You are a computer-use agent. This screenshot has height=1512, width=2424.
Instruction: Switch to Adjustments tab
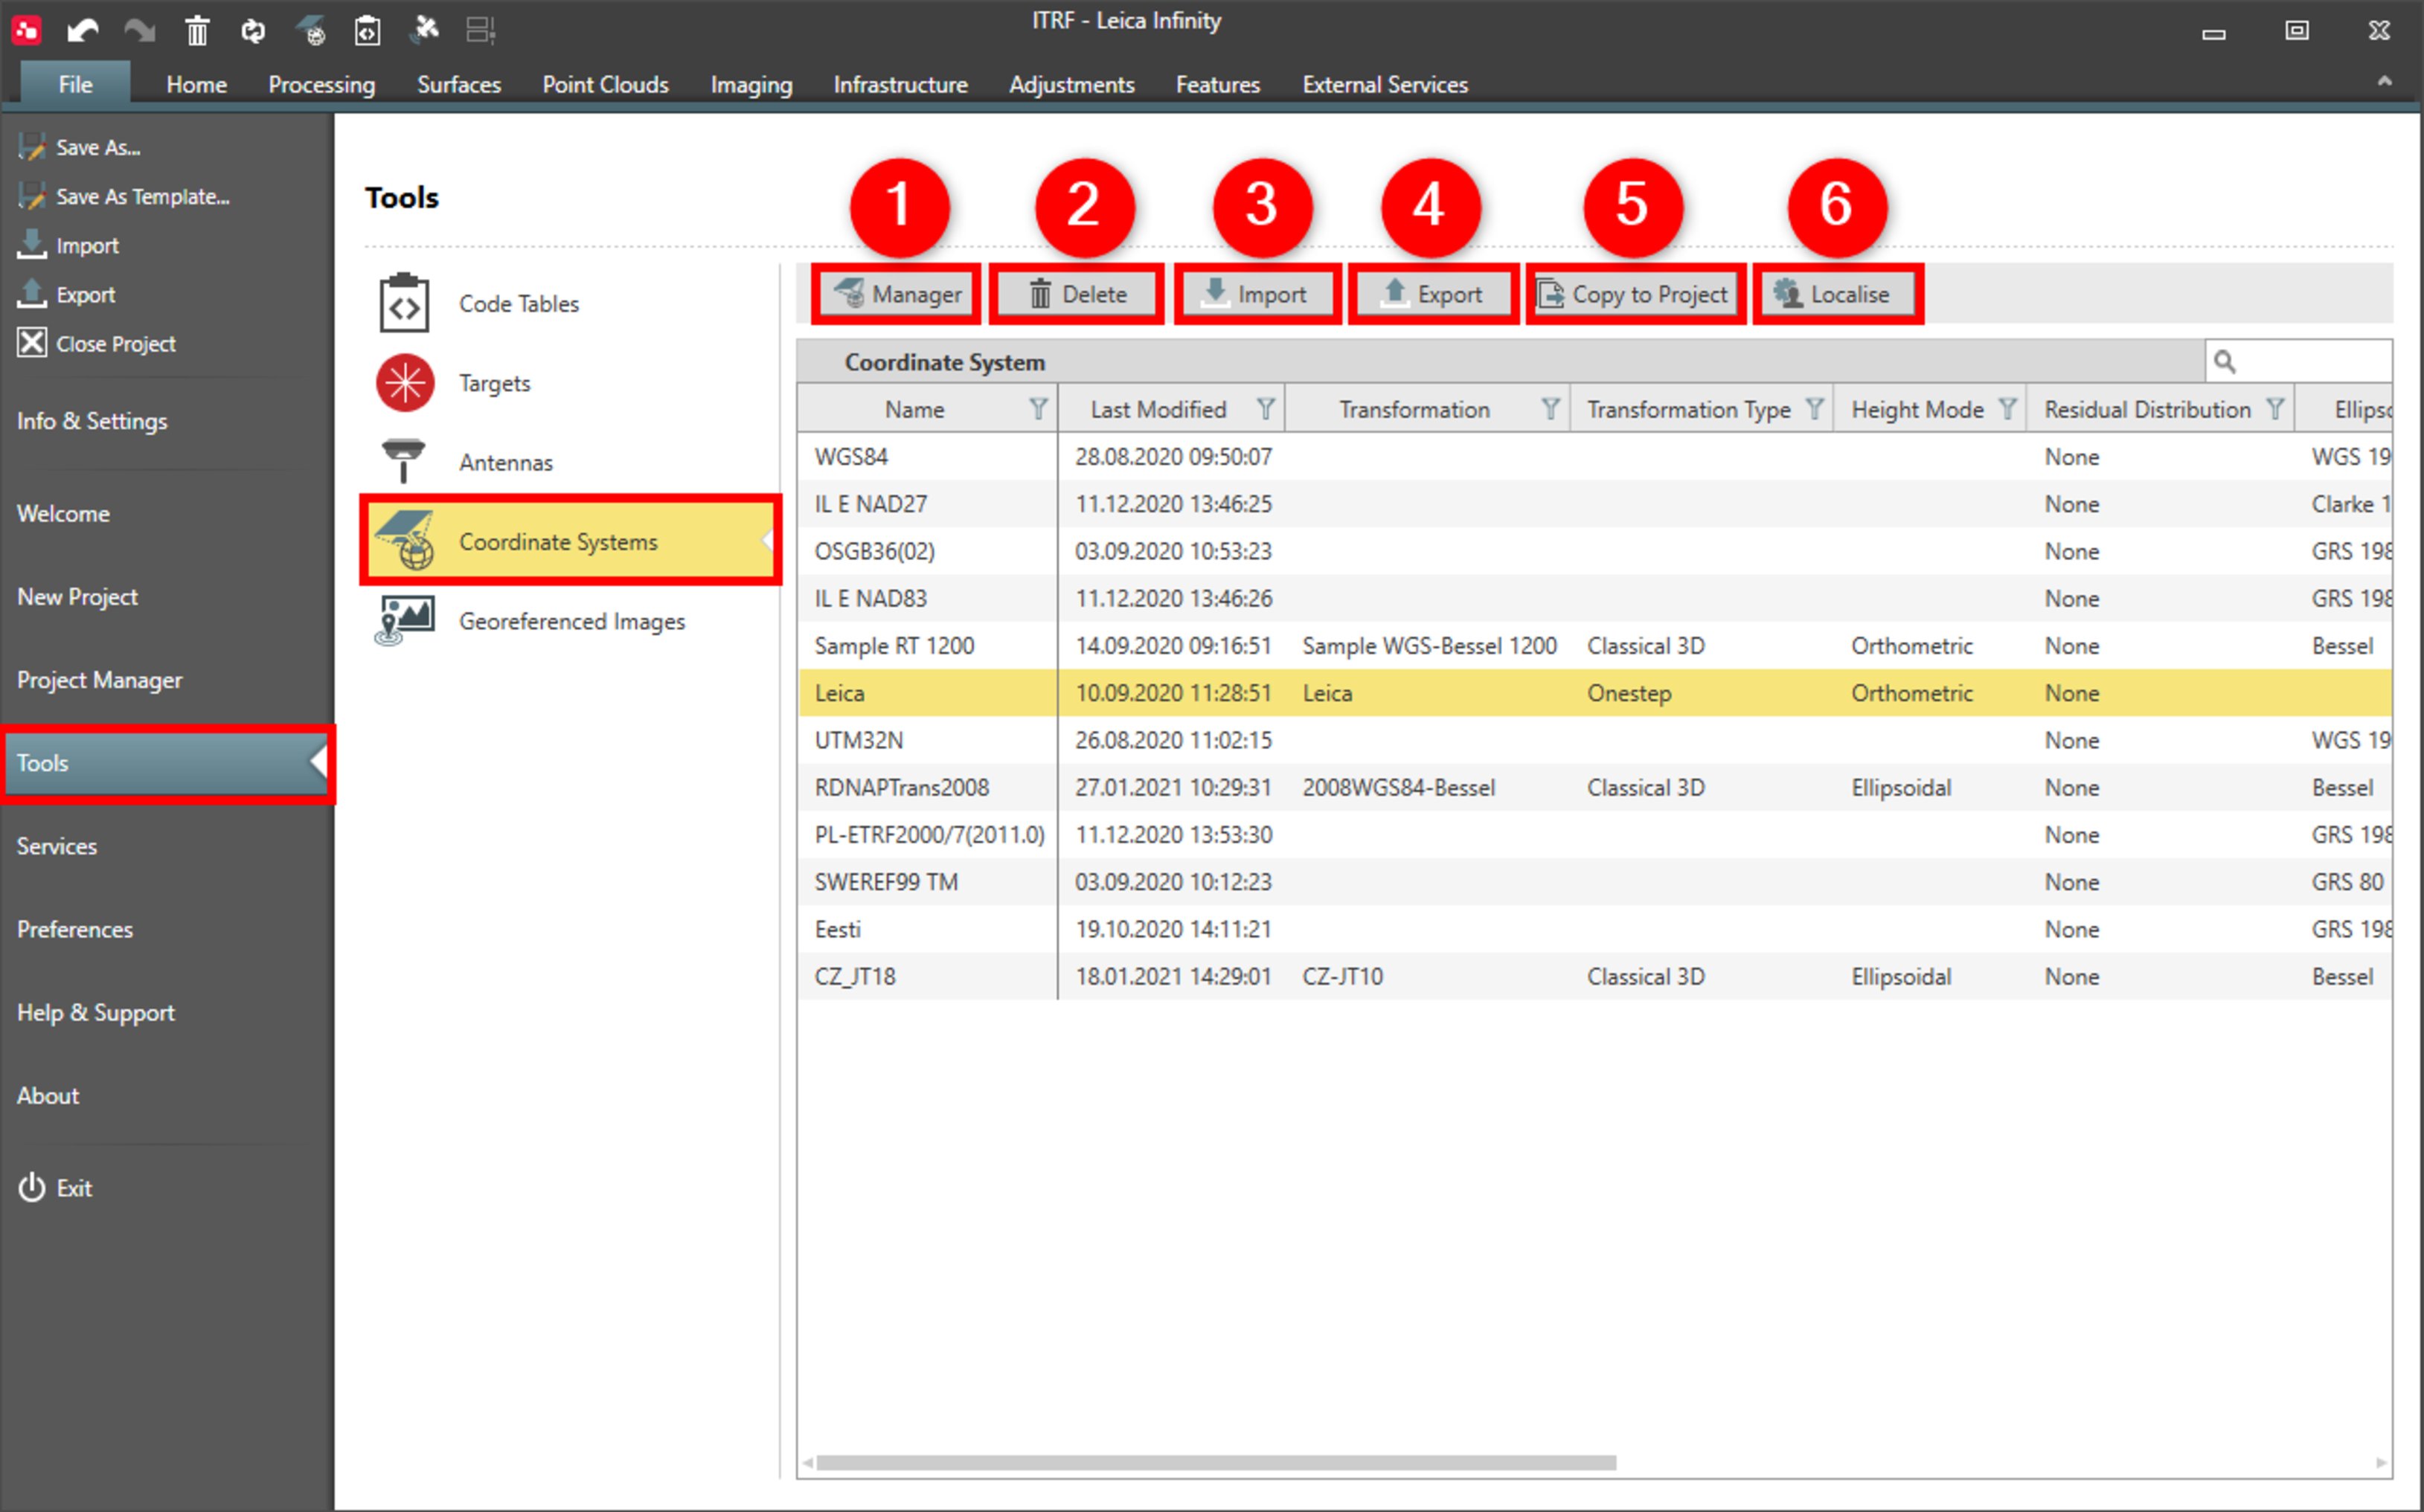pos(1071,84)
